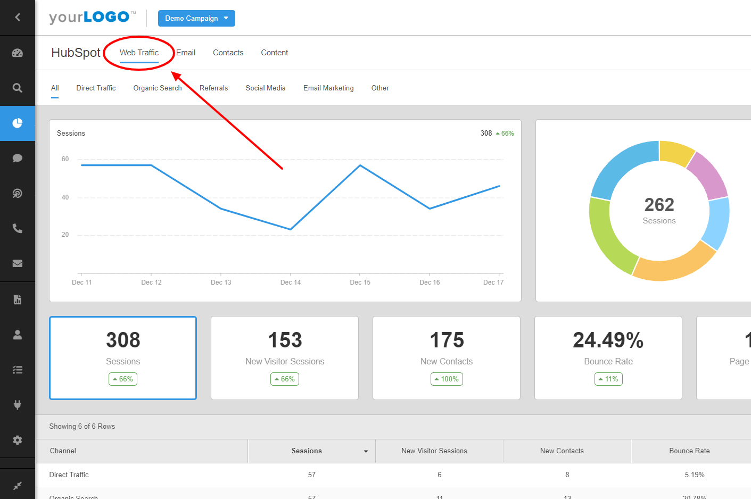The image size is (751, 499).
Task: Select the 153 New Visitor Sessions card
Action: coord(285,357)
